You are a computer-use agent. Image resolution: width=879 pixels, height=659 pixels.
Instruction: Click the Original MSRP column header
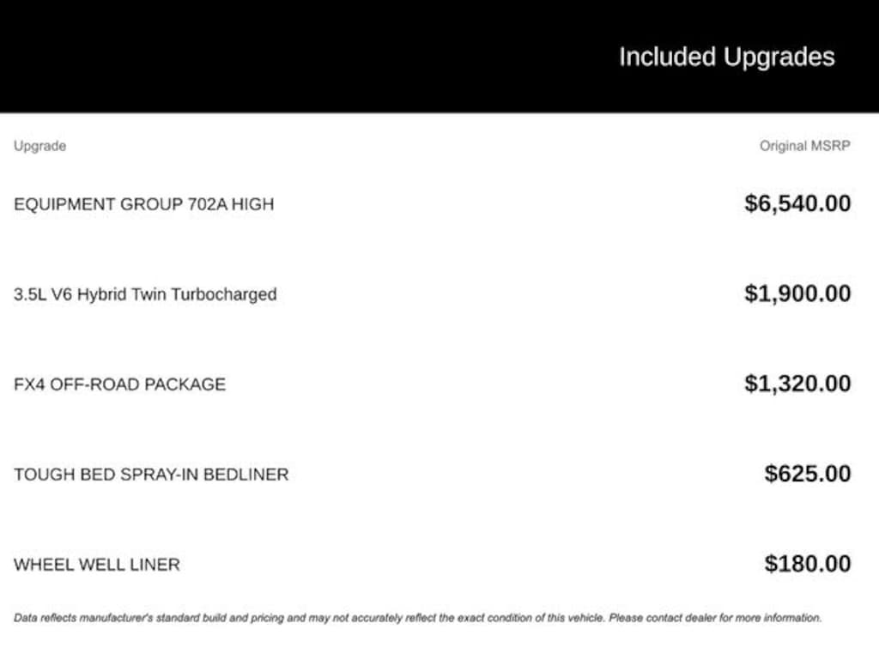point(804,146)
